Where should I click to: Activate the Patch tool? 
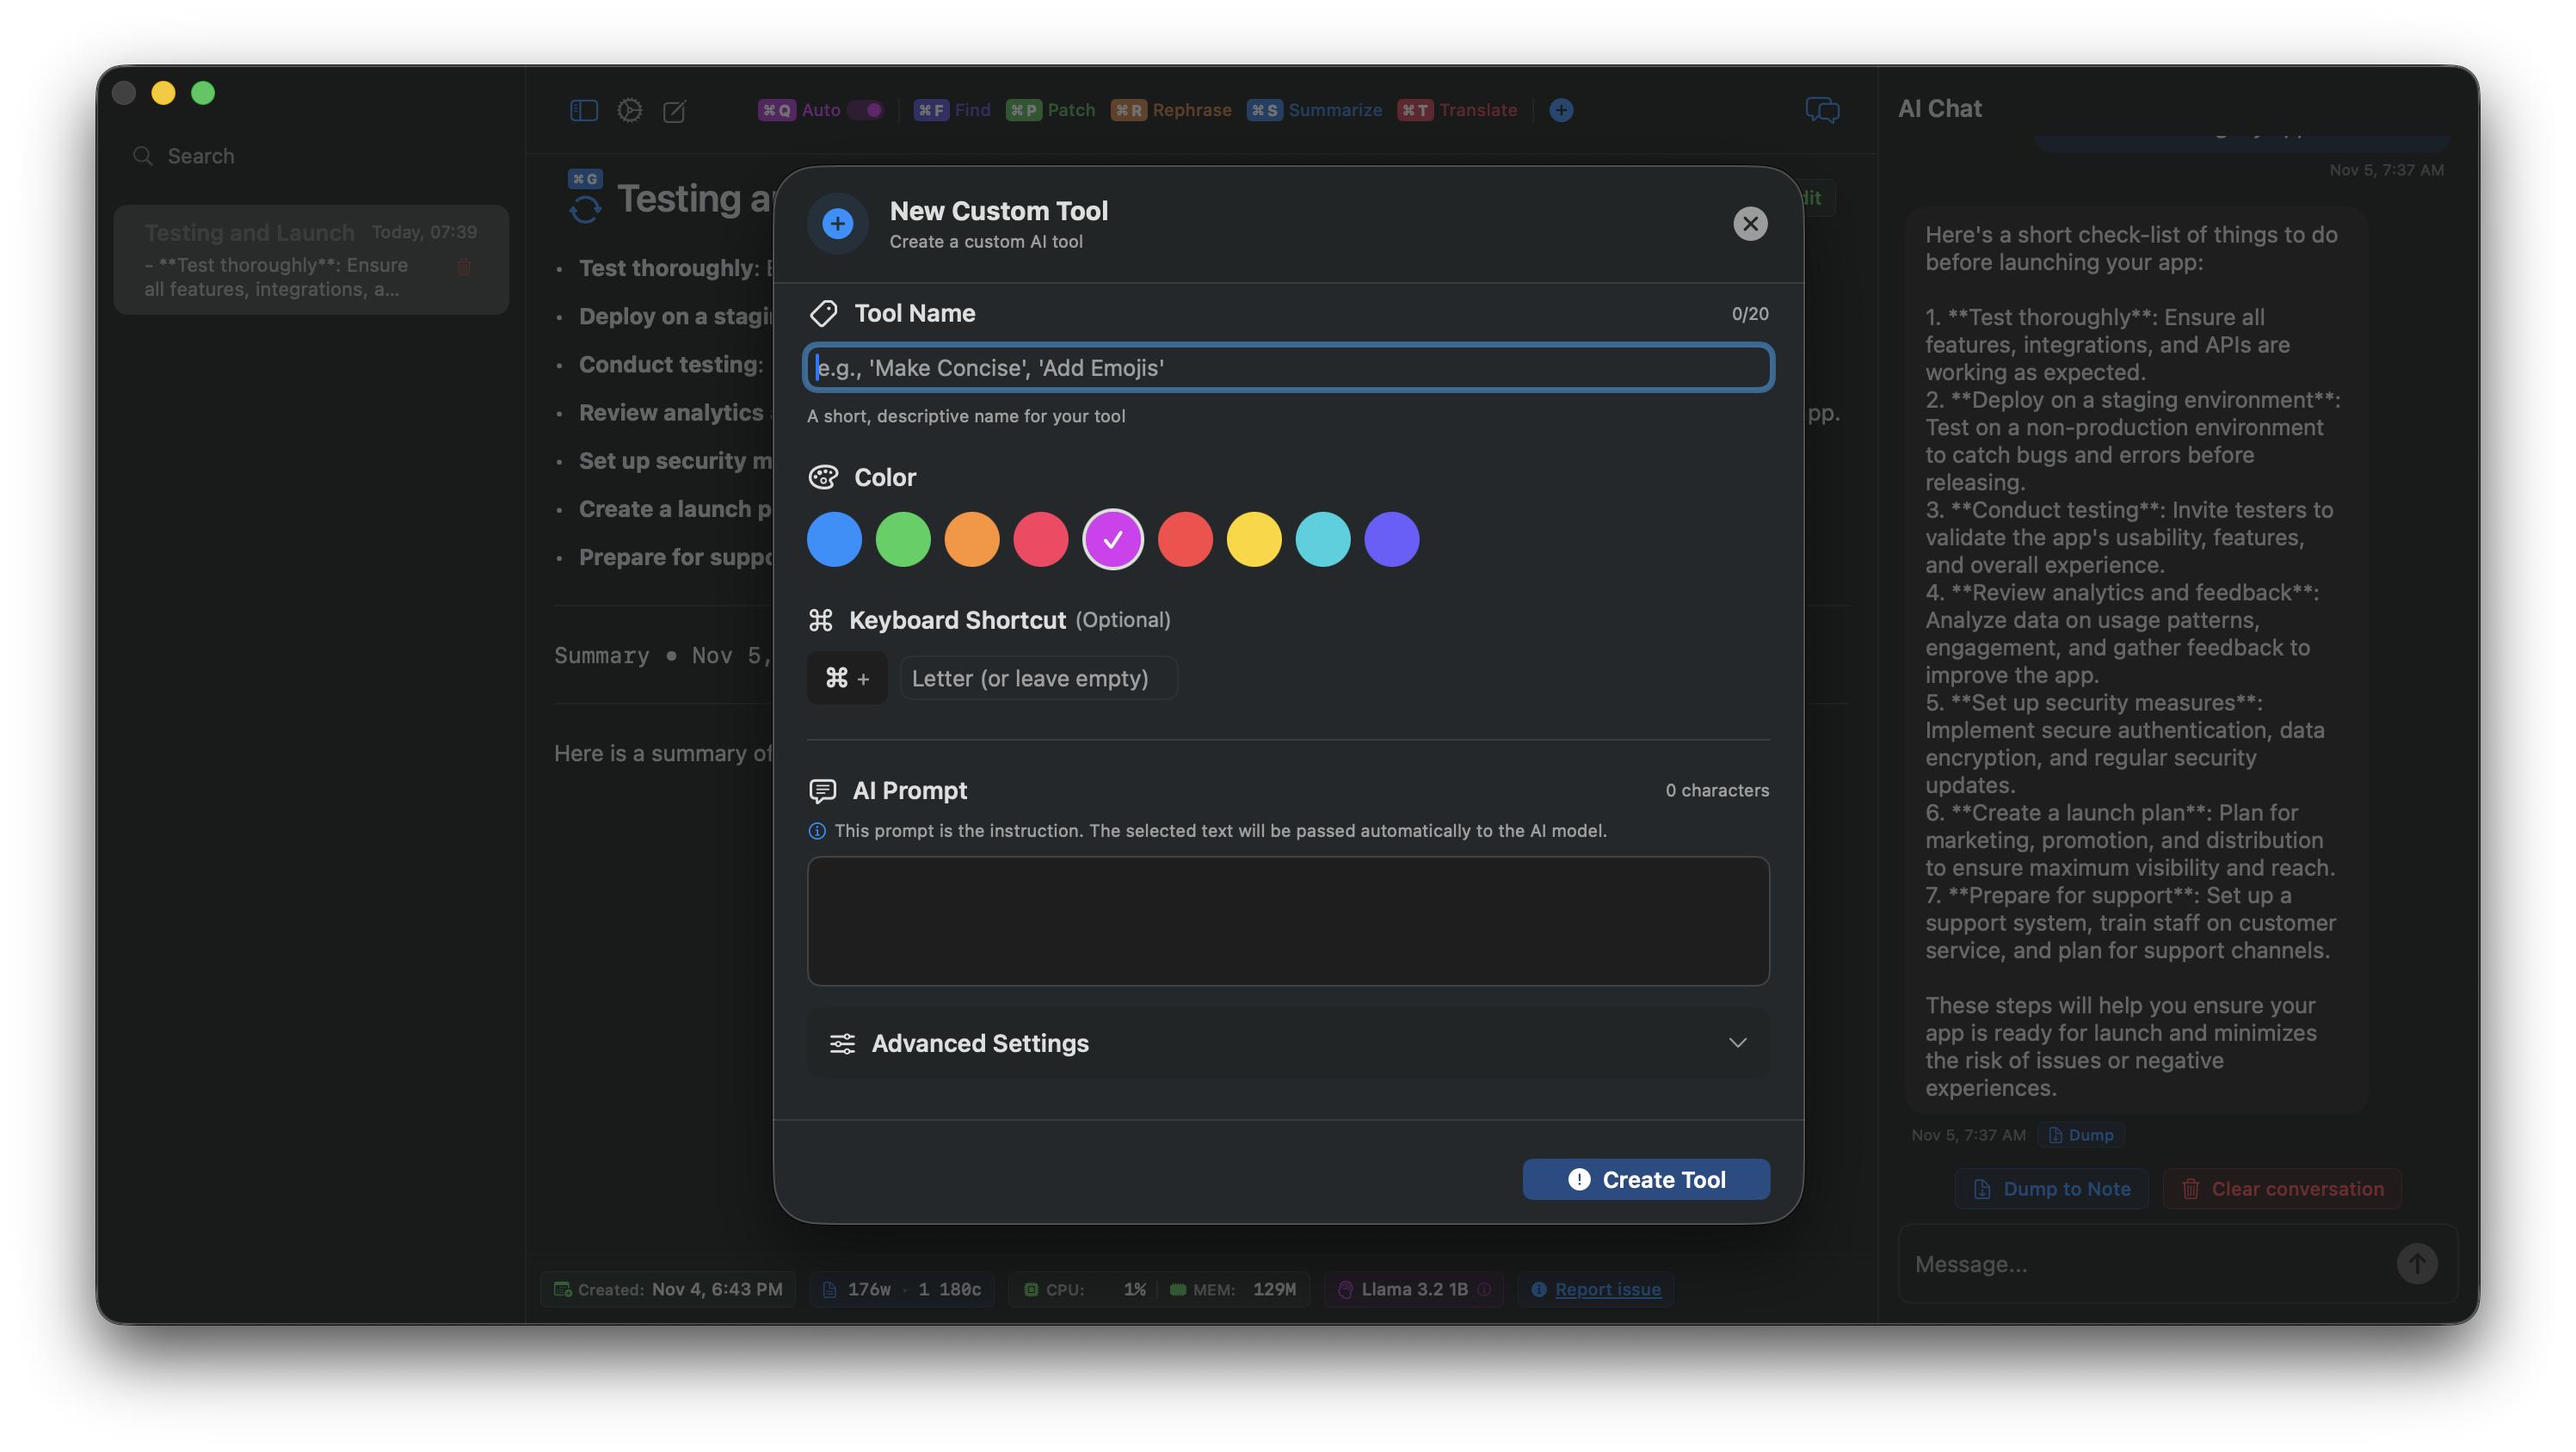pyautogui.click(x=1050, y=110)
